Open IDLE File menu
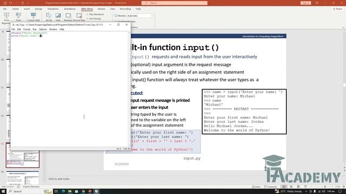Image resolution: width=346 pixels, height=194 pixels. pos(13,29)
